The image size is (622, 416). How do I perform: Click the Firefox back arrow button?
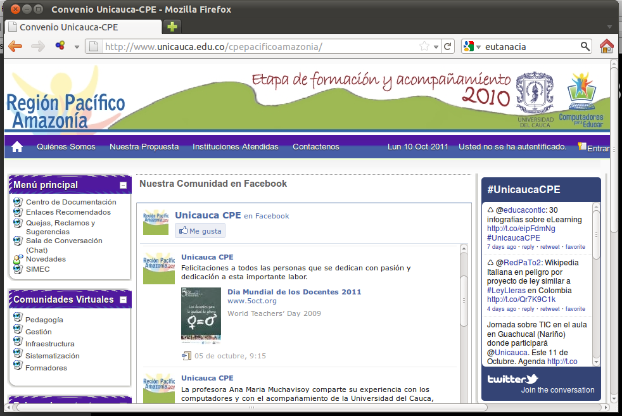pos(15,46)
